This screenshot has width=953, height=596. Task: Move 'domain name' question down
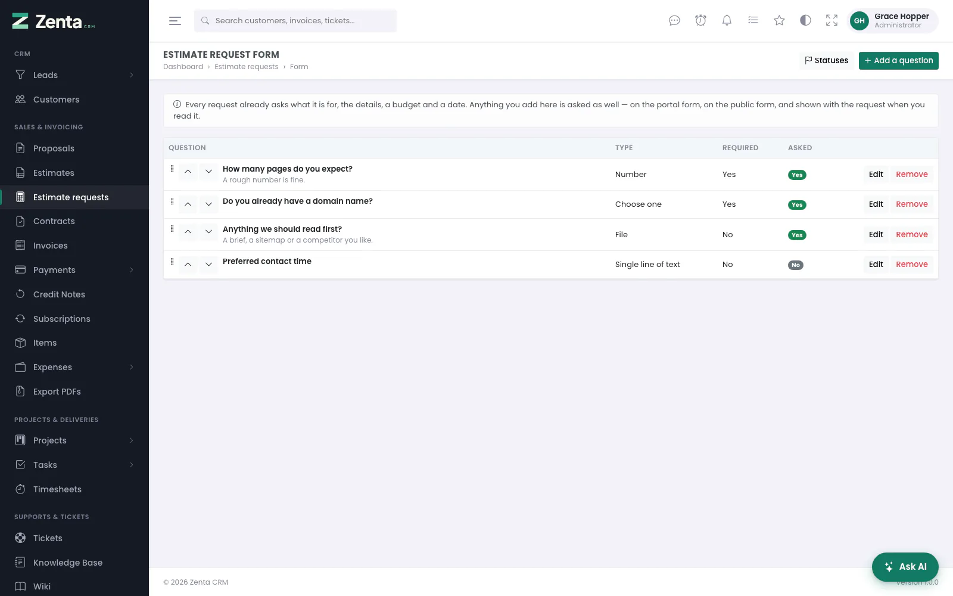(208, 204)
